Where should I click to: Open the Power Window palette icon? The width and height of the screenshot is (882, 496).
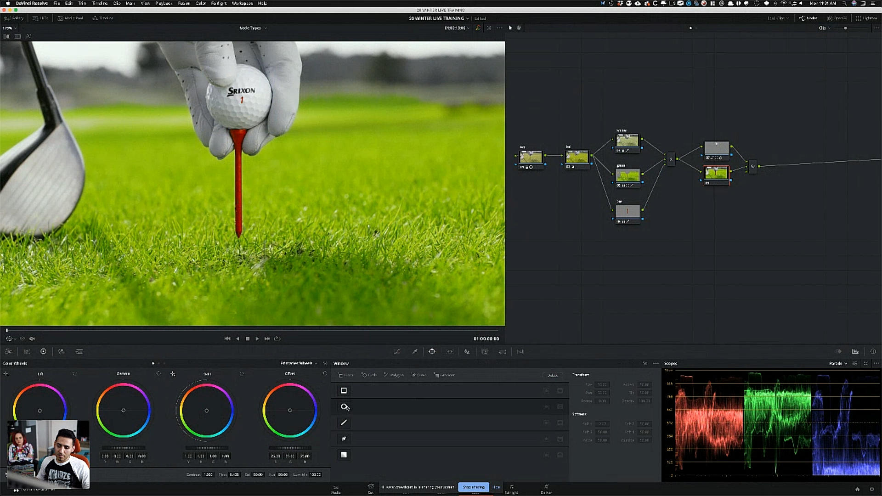coord(432,352)
